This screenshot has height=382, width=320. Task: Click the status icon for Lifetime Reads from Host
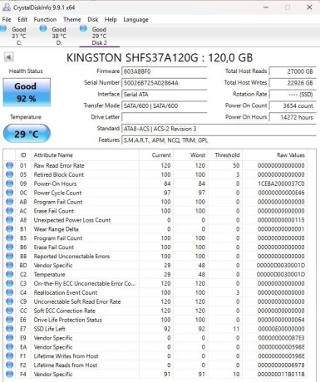(9, 365)
